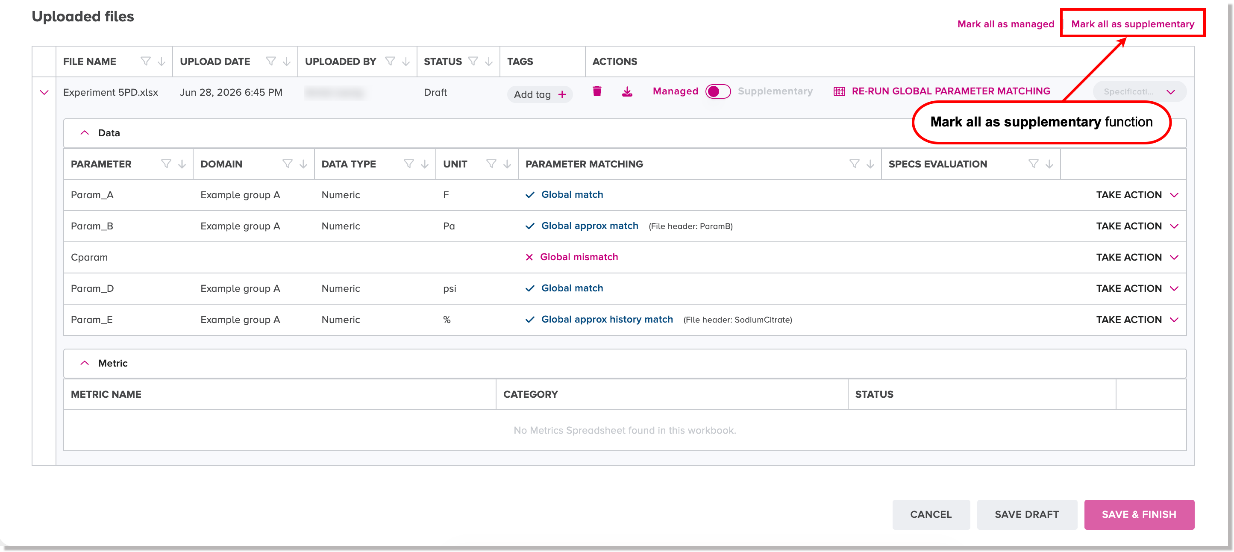Open the Specification dropdown
Screen dimensions: 1234x552
pos(1139,91)
